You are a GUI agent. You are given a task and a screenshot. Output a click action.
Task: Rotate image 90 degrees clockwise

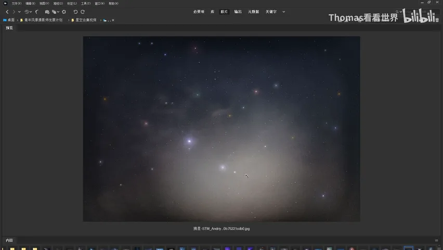point(83,12)
